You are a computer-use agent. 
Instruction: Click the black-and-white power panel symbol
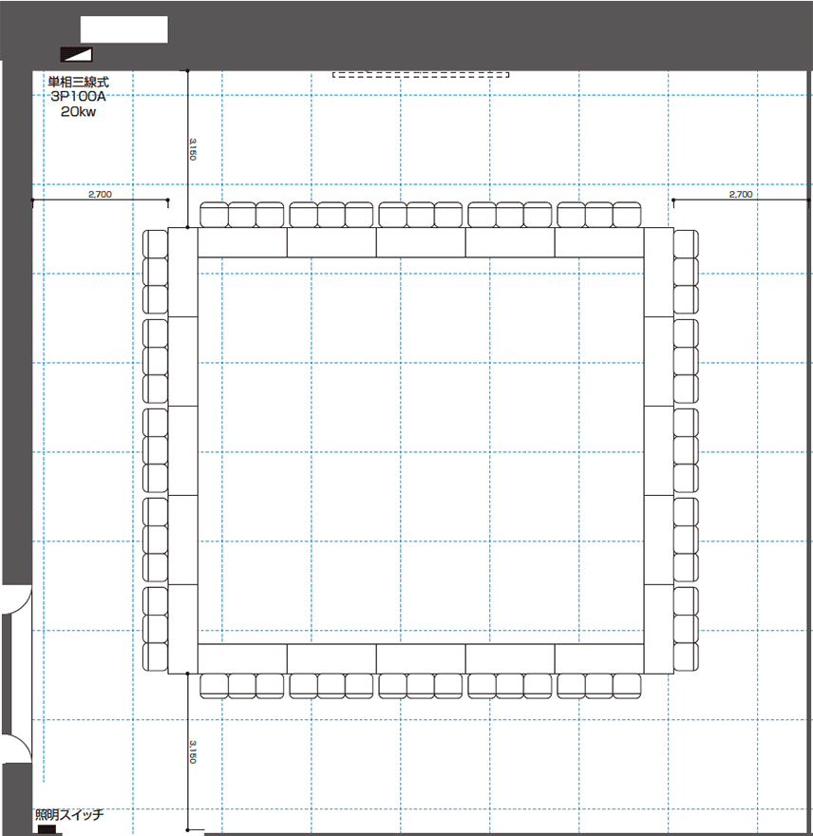click(76, 54)
